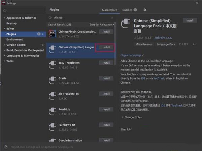The height and width of the screenshot is (151, 202).
Task: Expand the Version Control tree node
Action: click(x=4, y=45)
